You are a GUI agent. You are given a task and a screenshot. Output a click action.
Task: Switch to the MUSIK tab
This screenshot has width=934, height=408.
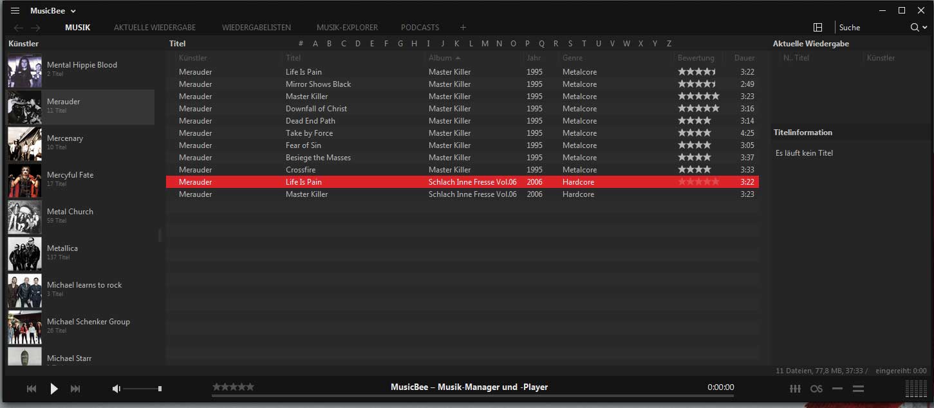(78, 28)
